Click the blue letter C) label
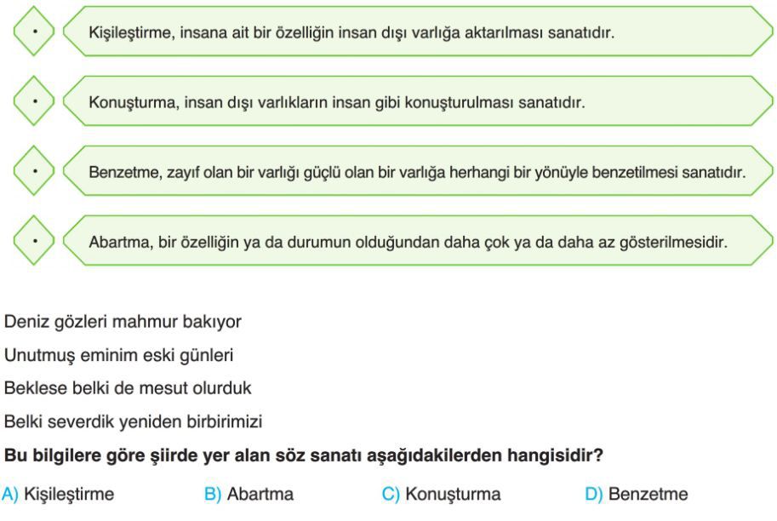Image resolution: width=777 pixels, height=521 pixels. 391,495
